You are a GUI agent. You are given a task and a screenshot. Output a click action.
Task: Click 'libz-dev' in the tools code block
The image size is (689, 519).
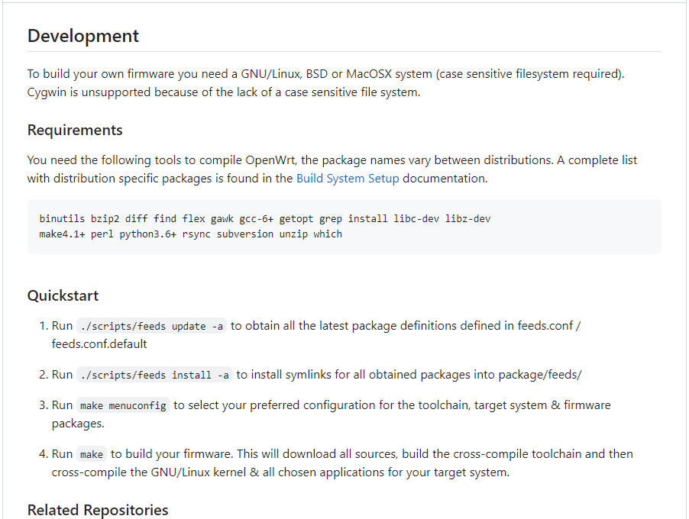coord(467,219)
